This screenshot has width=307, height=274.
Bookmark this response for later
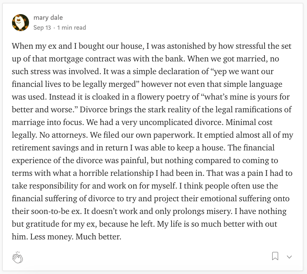(275, 256)
